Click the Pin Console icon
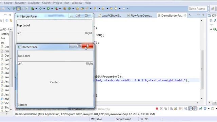Image resolution: width=217 pixels, height=122 pixels. coord(200,108)
